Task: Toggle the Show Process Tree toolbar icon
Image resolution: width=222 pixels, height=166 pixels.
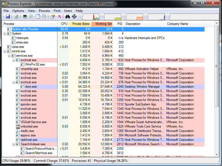Action: (x=31, y=17)
